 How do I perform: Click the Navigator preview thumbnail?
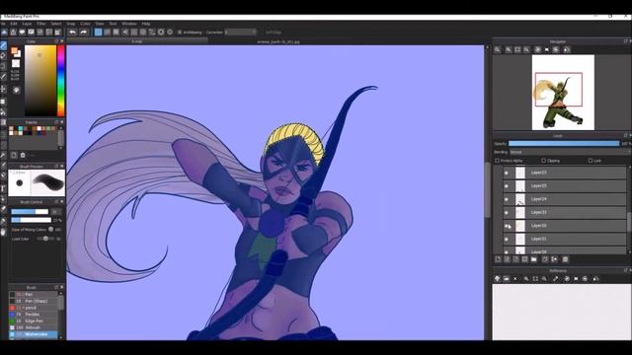563,93
